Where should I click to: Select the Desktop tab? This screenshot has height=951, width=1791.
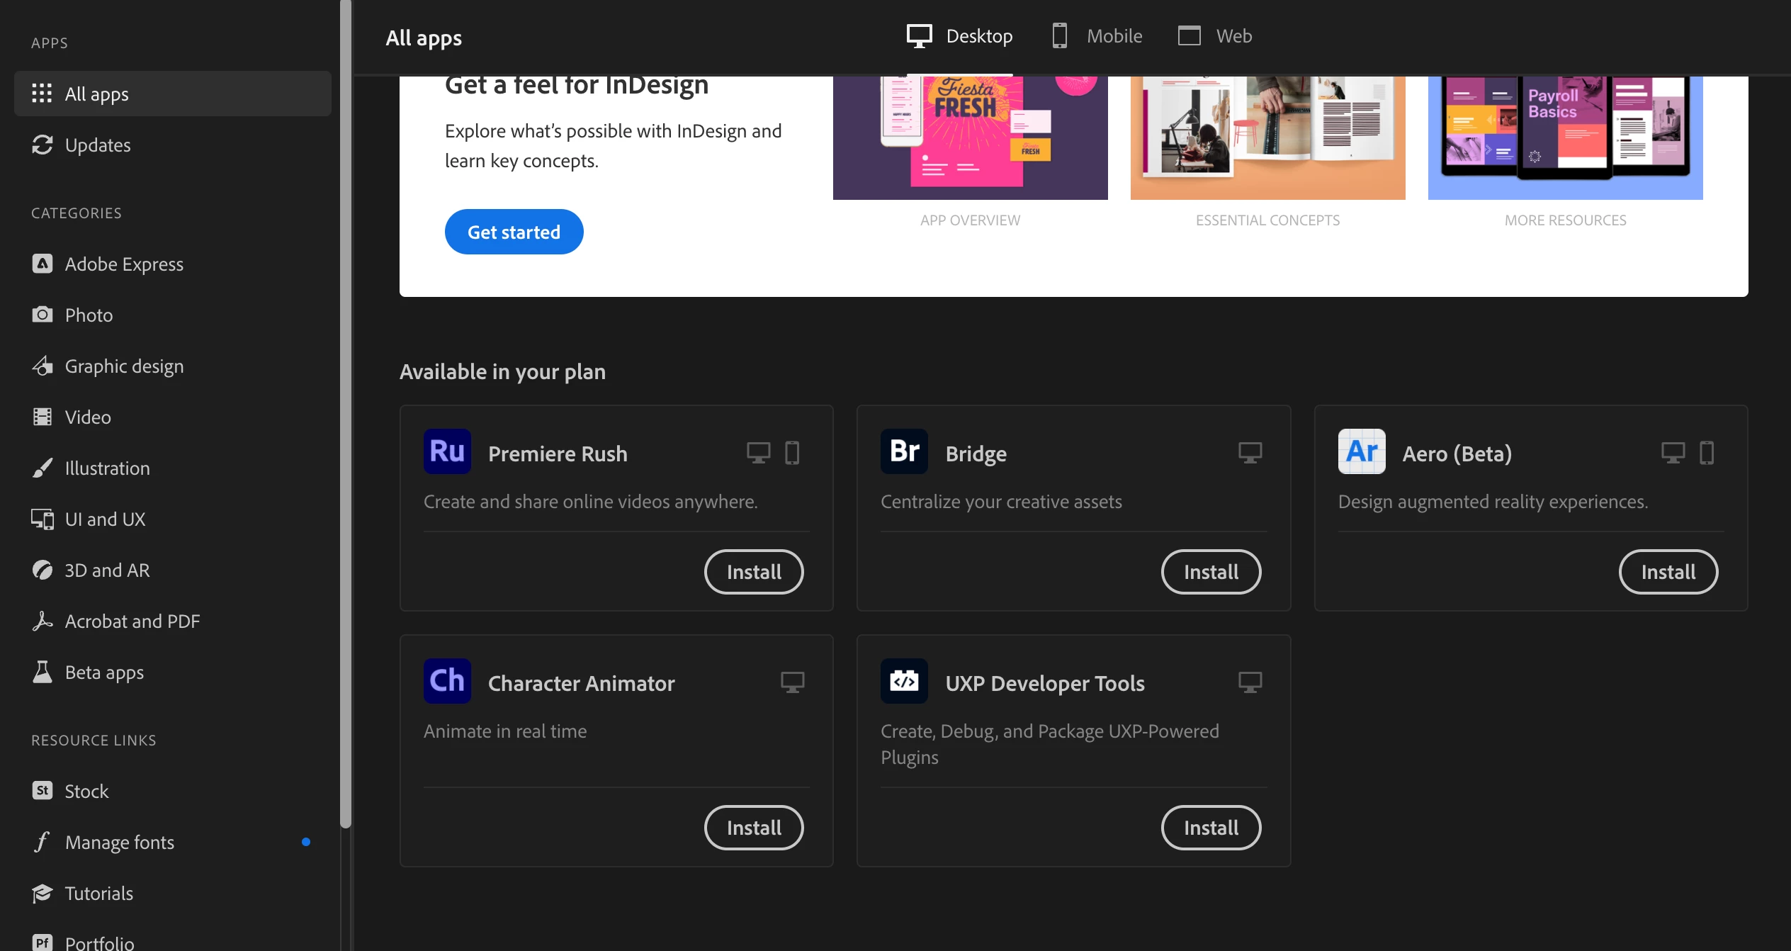[960, 36]
